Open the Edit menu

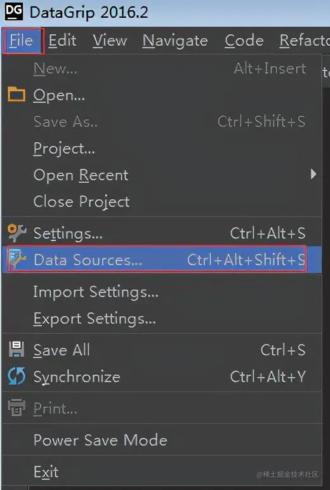point(62,41)
